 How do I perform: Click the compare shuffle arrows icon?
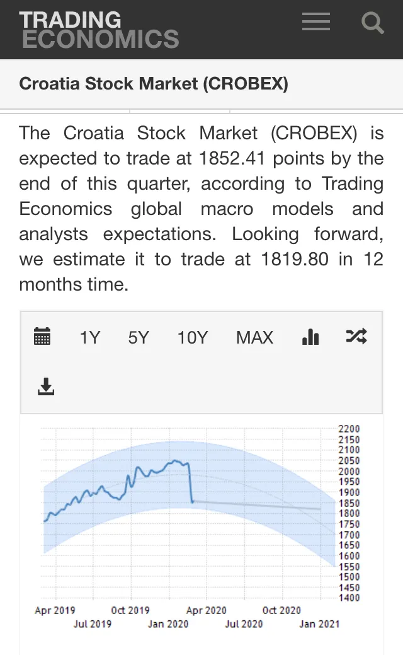(x=356, y=337)
